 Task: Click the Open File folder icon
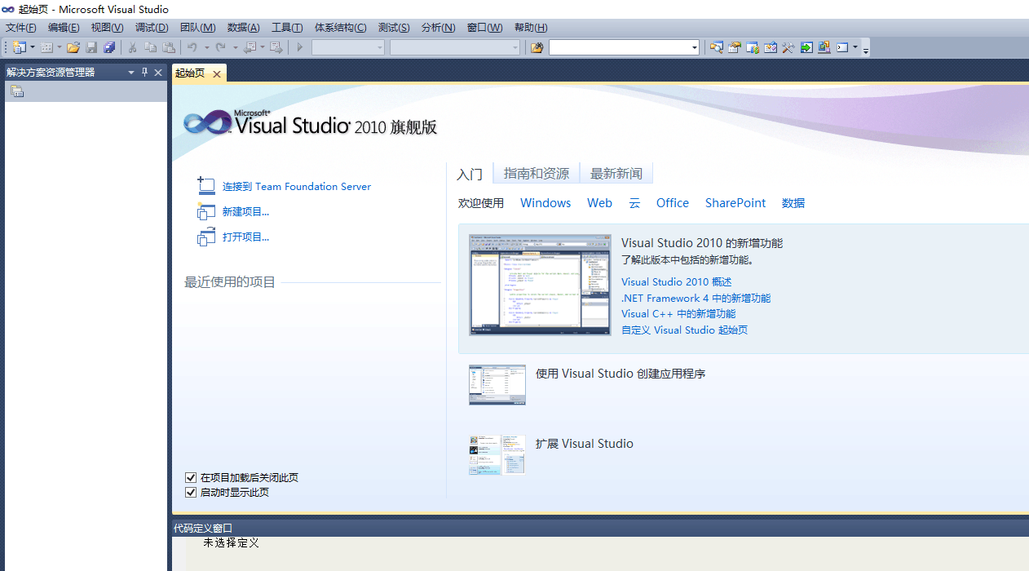pos(73,47)
